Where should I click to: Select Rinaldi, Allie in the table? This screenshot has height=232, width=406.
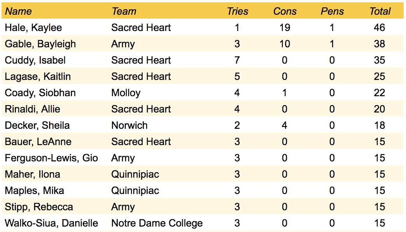coord(33,109)
